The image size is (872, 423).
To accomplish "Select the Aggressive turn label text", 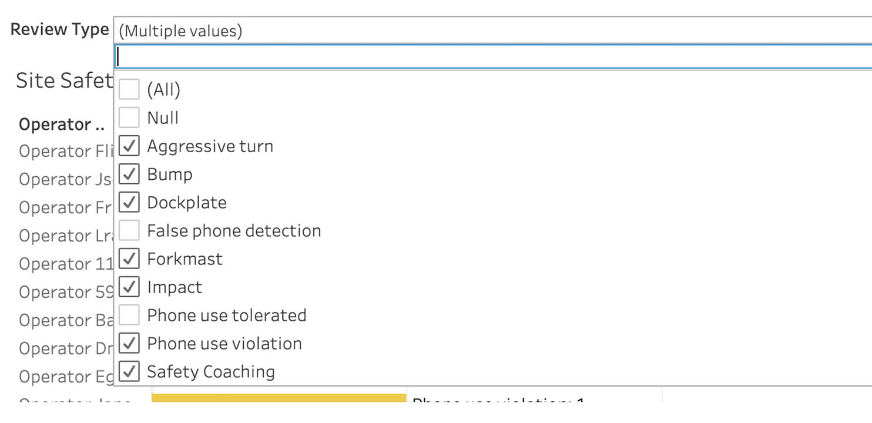I will [210, 146].
